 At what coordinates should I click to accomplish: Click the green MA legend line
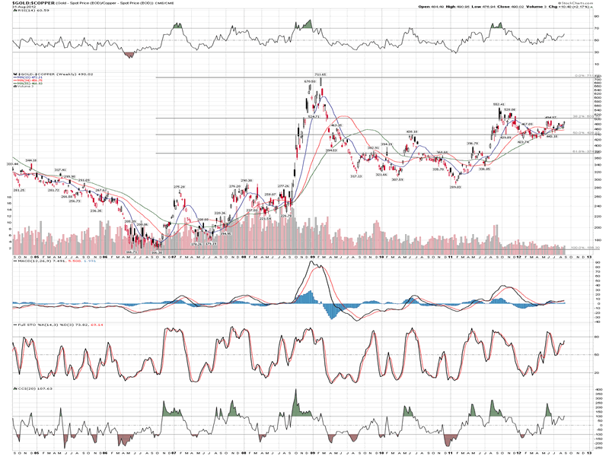pos(27,84)
